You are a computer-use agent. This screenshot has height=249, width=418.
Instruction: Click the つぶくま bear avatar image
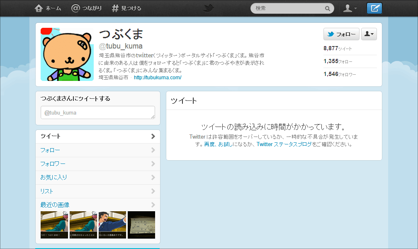[67, 54]
